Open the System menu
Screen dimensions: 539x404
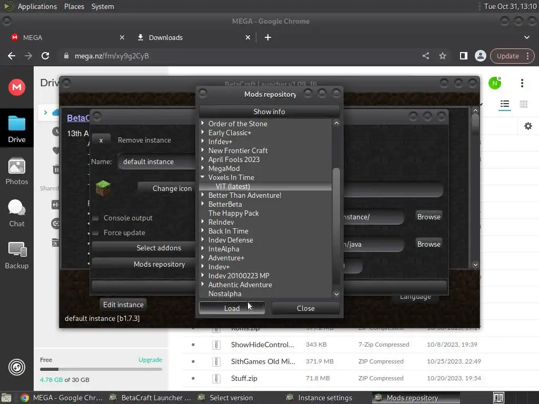pos(103,6)
